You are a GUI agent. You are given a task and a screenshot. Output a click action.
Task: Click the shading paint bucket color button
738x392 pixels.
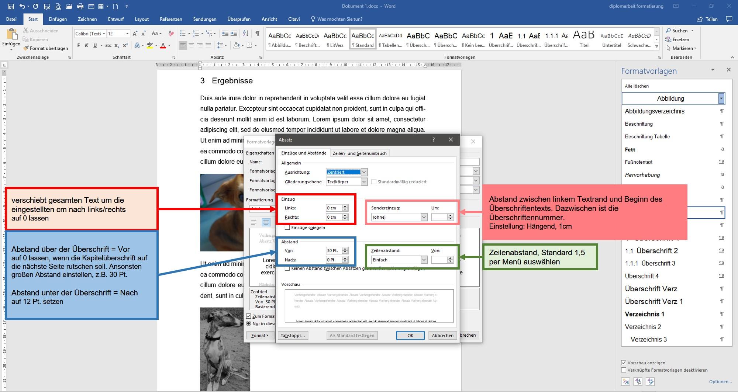237,45
